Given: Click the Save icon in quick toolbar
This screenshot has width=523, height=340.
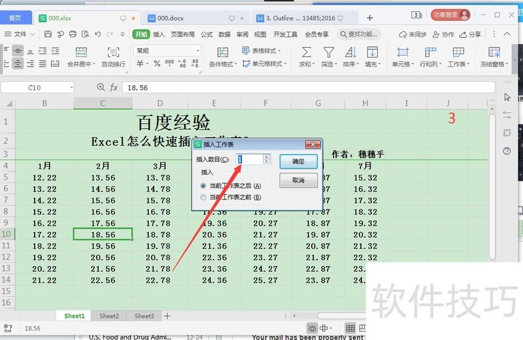Looking at the screenshot, I should point(48,34).
